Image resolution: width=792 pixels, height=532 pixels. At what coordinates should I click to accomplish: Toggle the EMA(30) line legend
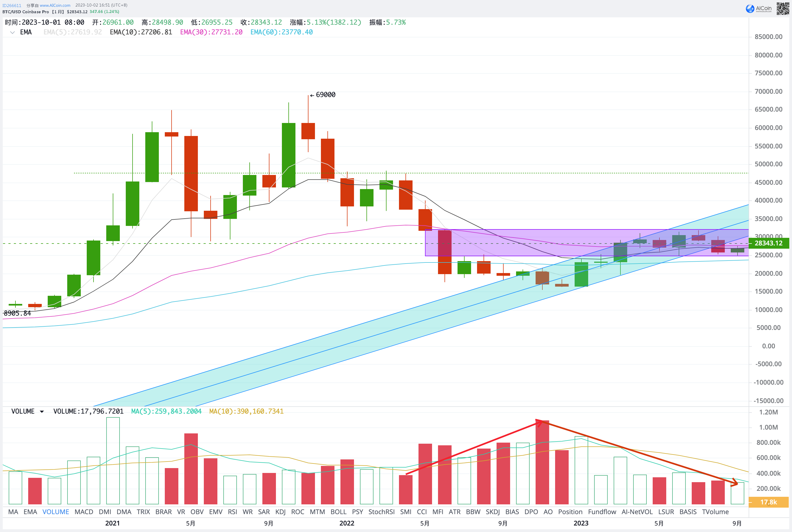pos(211,32)
